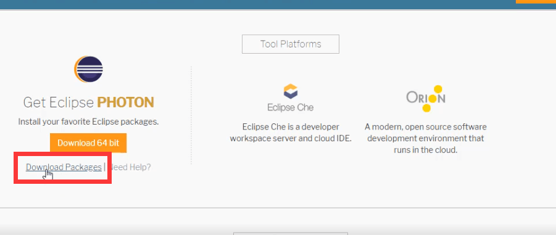Click the 'Eclipse Che is a developer' description
Screen dimensions: 556x235
pos(291,133)
